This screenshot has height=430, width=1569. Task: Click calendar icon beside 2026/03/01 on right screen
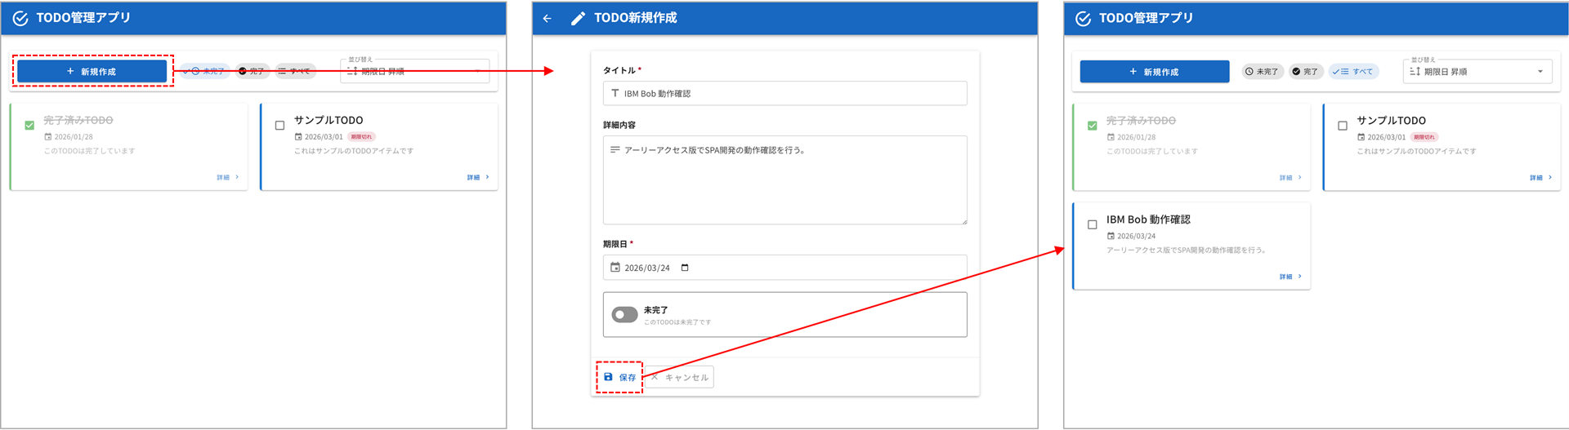pyautogui.click(x=1361, y=137)
